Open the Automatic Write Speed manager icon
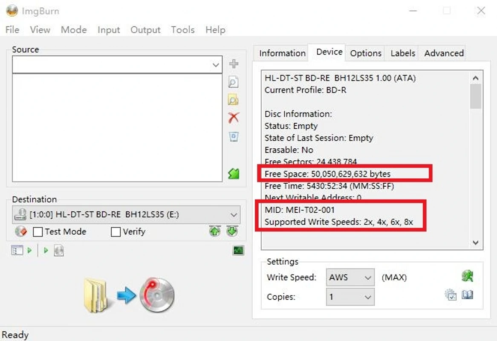 [468, 277]
